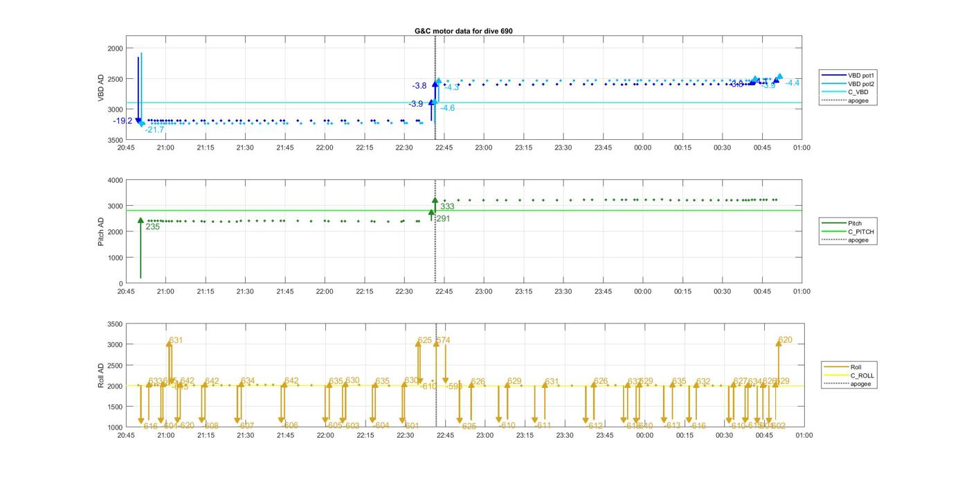Click the chart title 'G&C motor data for dive 690'
The image size is (969, 480).
463,31
